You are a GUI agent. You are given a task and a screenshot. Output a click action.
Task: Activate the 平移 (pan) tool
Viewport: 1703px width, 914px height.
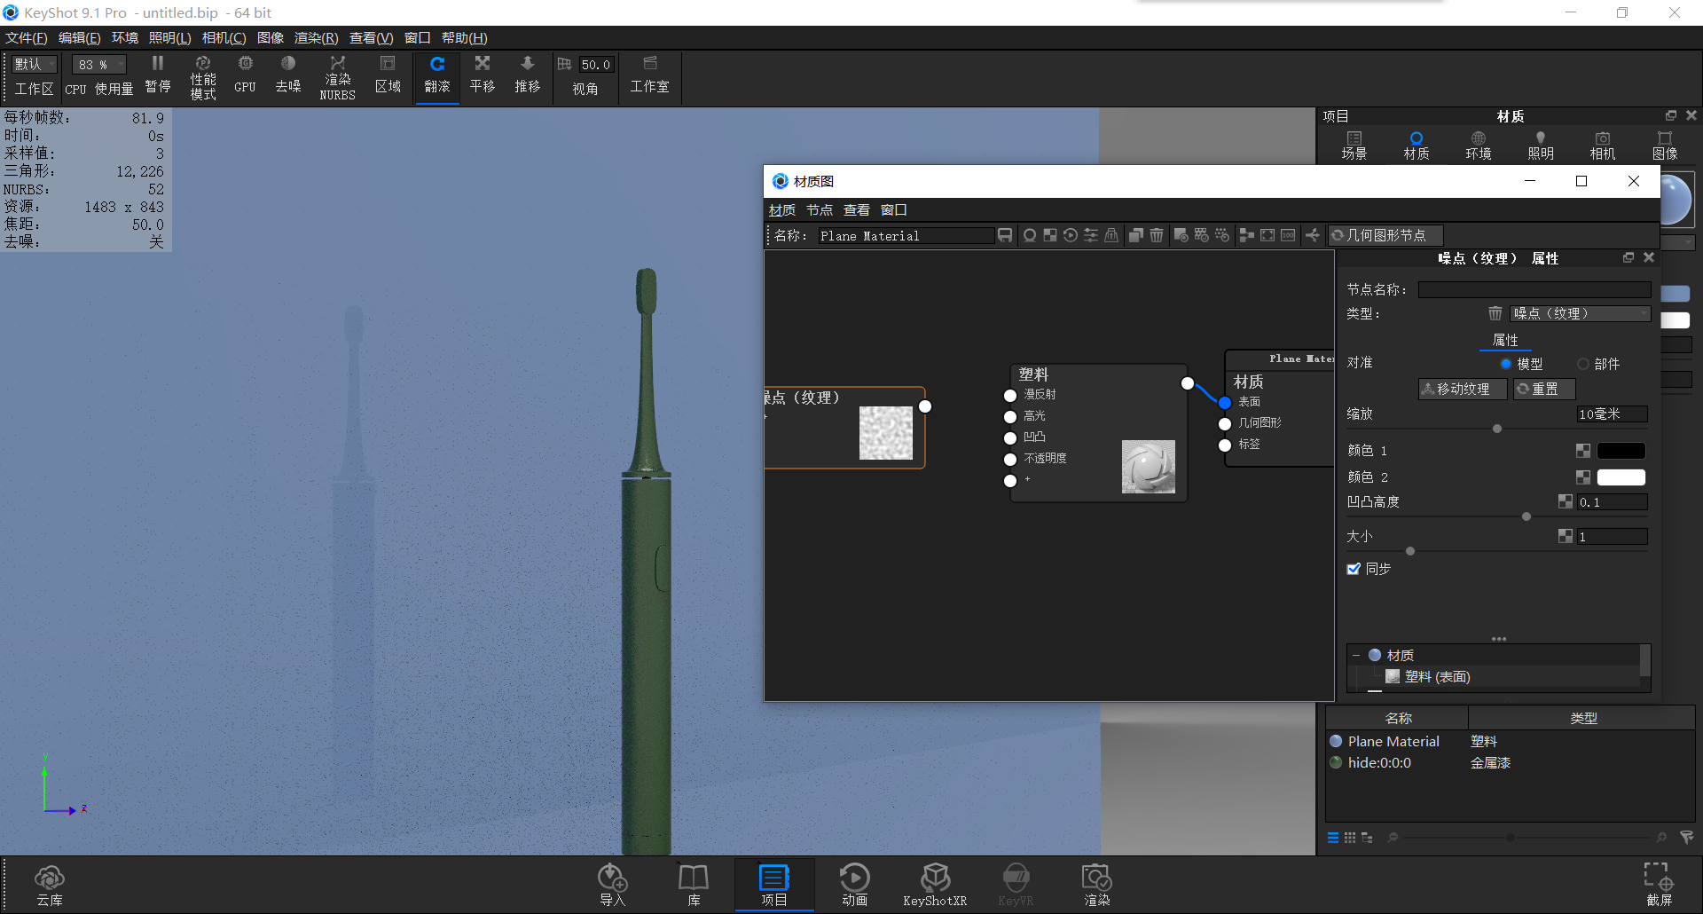click(x=482, y=75)
